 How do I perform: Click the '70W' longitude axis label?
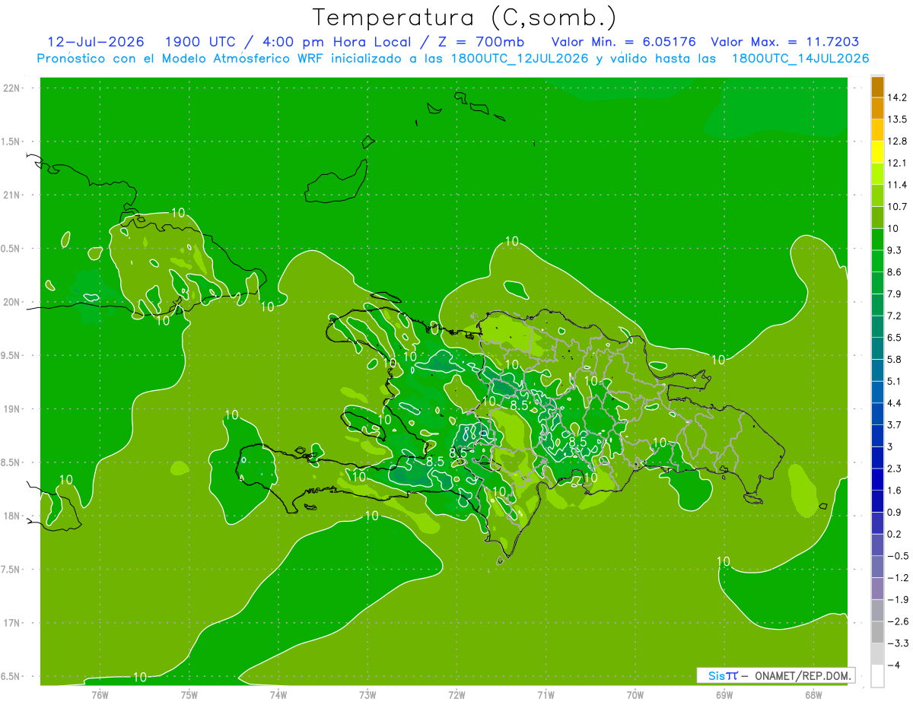pyautogui.click(x=635, y=694)
